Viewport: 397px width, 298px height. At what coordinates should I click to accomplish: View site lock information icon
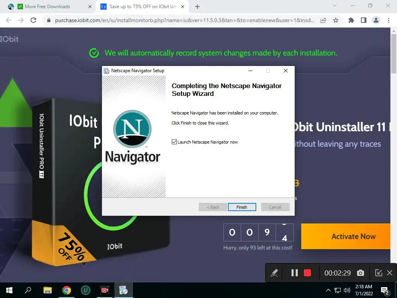point(49,20)
